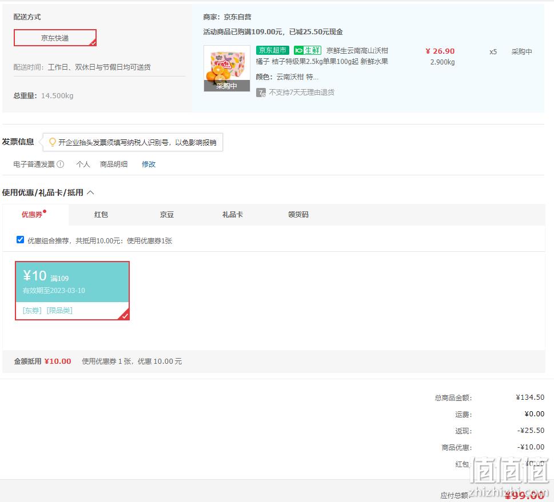Open the orange product thumbnail image
Screen dimensions: 554x502
pyautogui.click(x=227, y=68)
